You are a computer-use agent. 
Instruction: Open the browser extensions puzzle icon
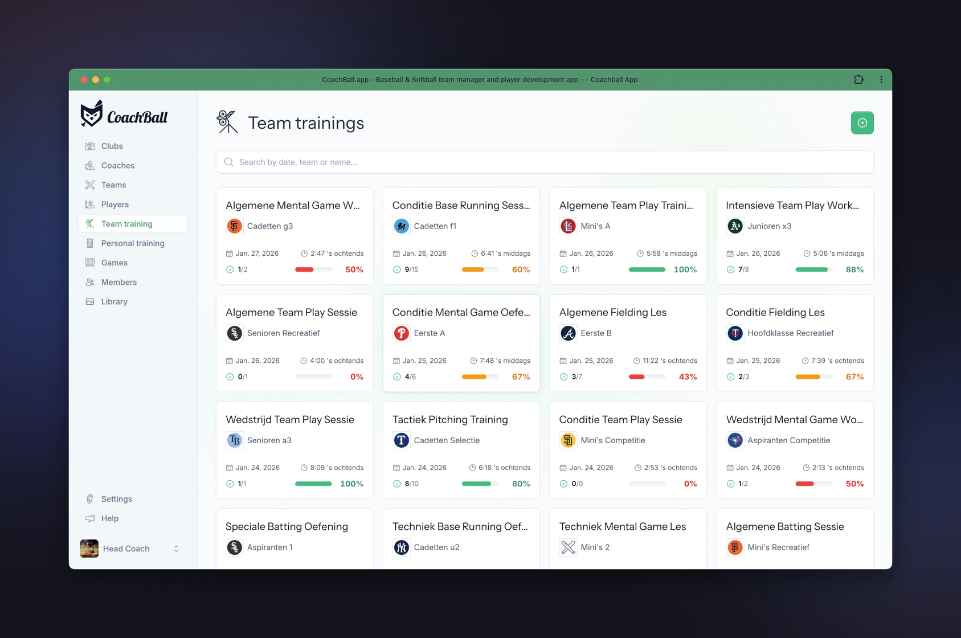point(858,80)
